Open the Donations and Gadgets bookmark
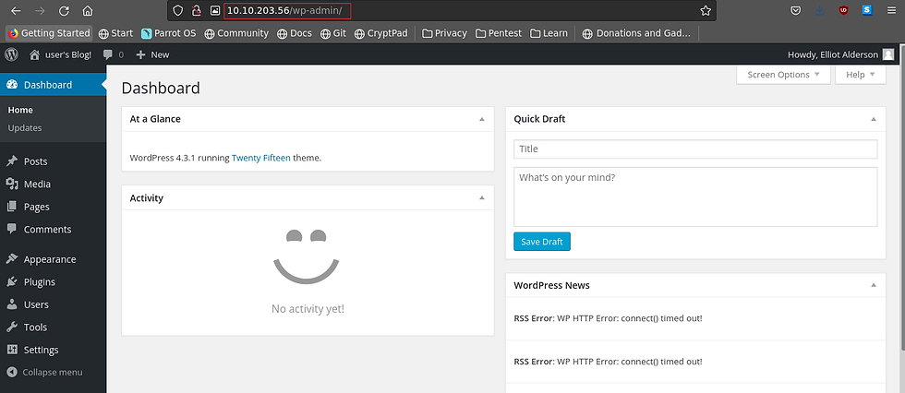The height and width of the screenshot is (393, 905). click(x=636, y=33)
